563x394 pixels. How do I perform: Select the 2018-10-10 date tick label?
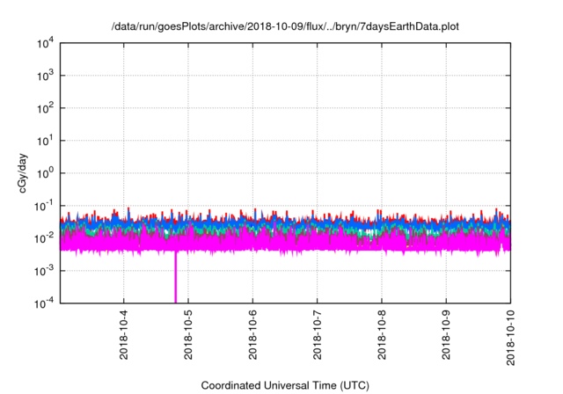pos(510,338)
